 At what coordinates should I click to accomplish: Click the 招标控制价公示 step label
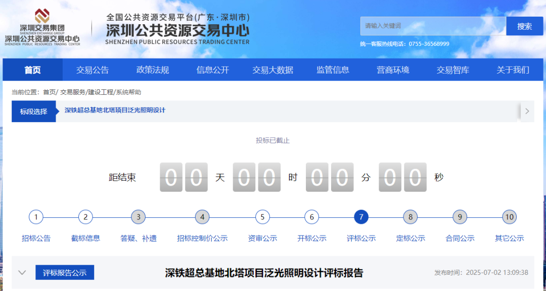pyautogui.click(x=202, y=238)
